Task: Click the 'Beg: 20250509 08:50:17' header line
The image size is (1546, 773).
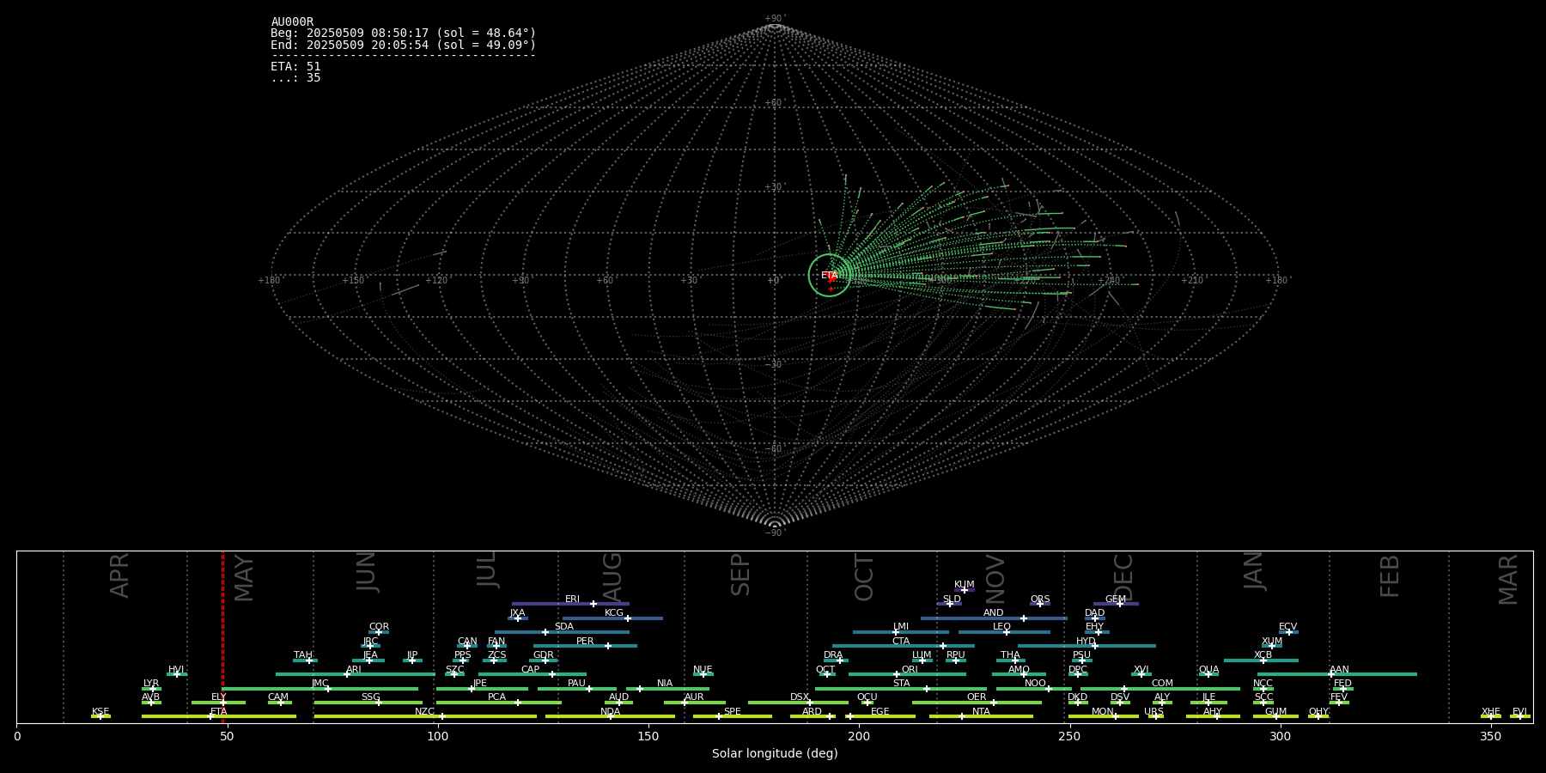Action: 404,33
